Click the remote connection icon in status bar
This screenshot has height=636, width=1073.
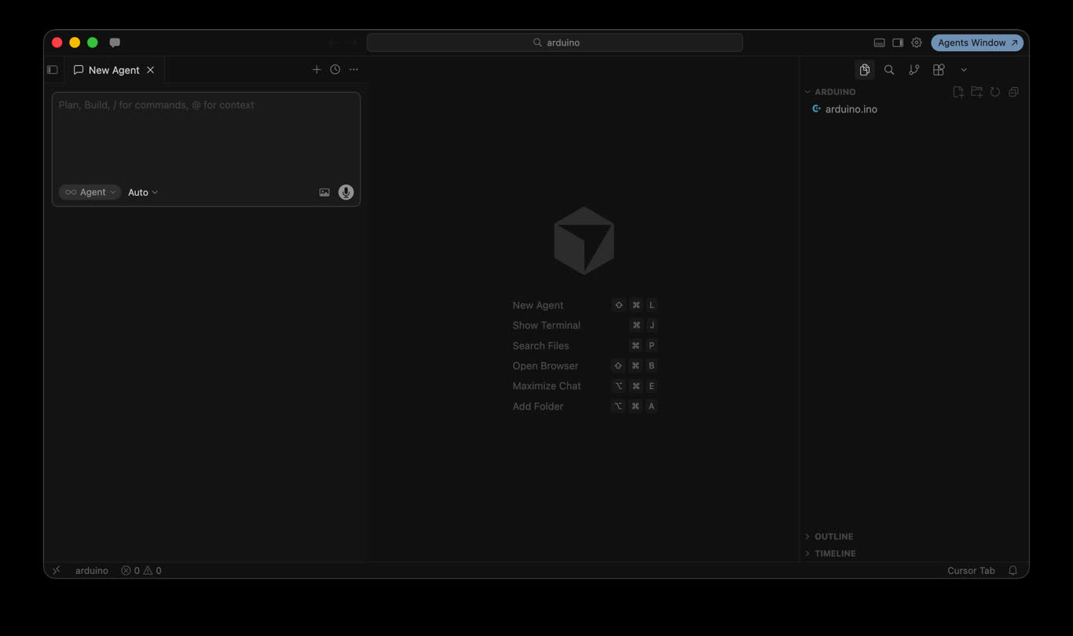[x=56, y=571]
